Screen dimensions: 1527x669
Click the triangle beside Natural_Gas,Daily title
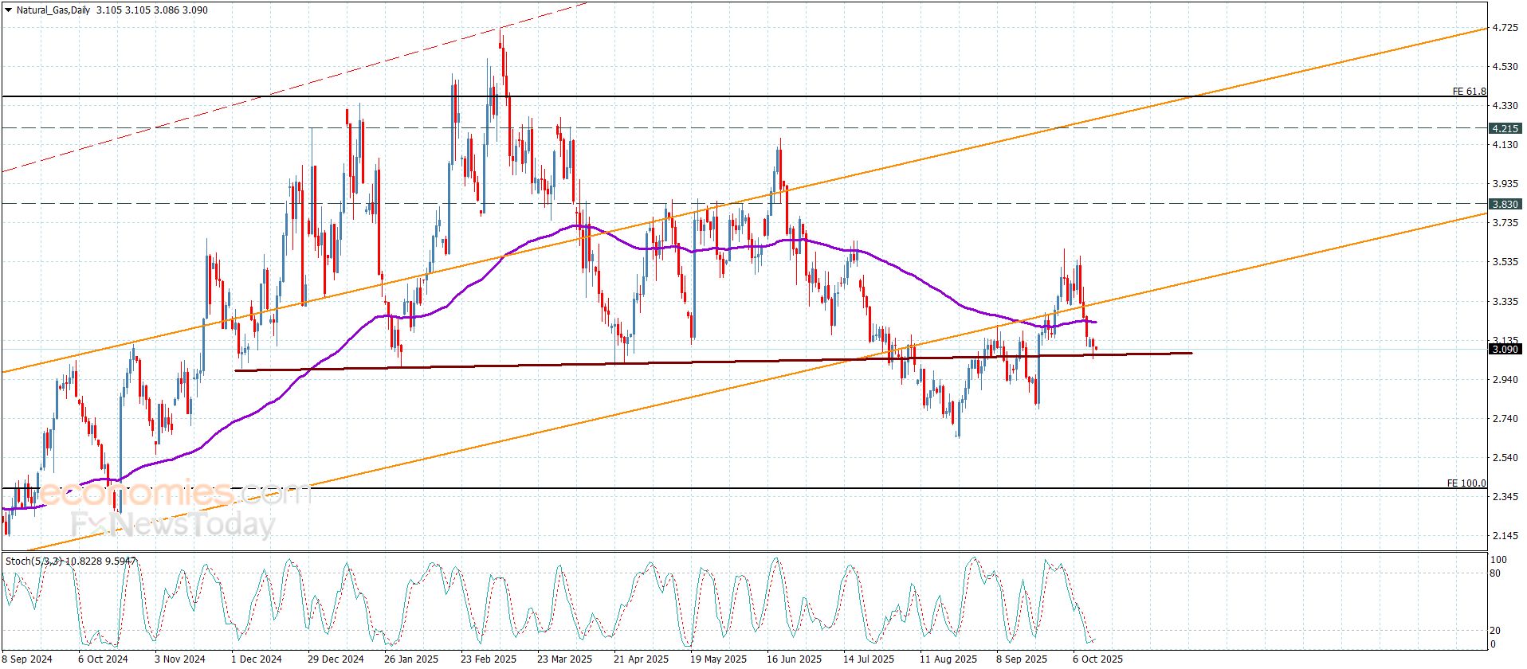(8, 10)
